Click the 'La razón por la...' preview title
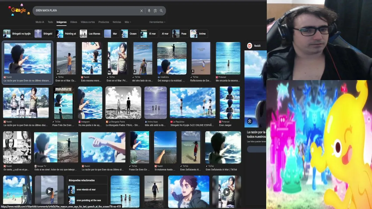Screen dimensions: 372x209 pos(256,134)
